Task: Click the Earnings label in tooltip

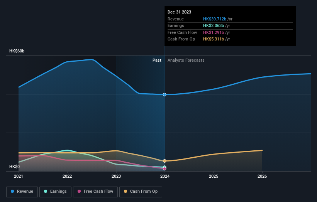Action: click(176, 25)
